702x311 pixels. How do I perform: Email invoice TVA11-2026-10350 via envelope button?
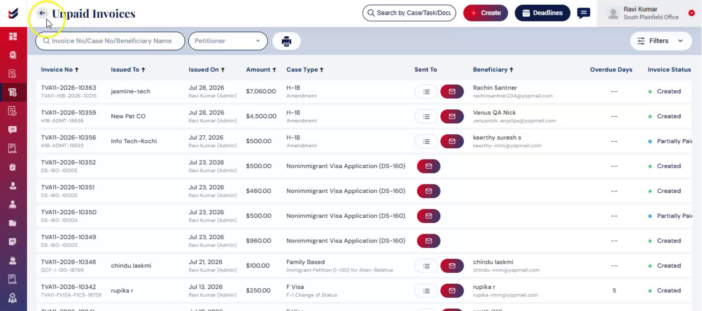pyautogui.click(x=429, y=216)
